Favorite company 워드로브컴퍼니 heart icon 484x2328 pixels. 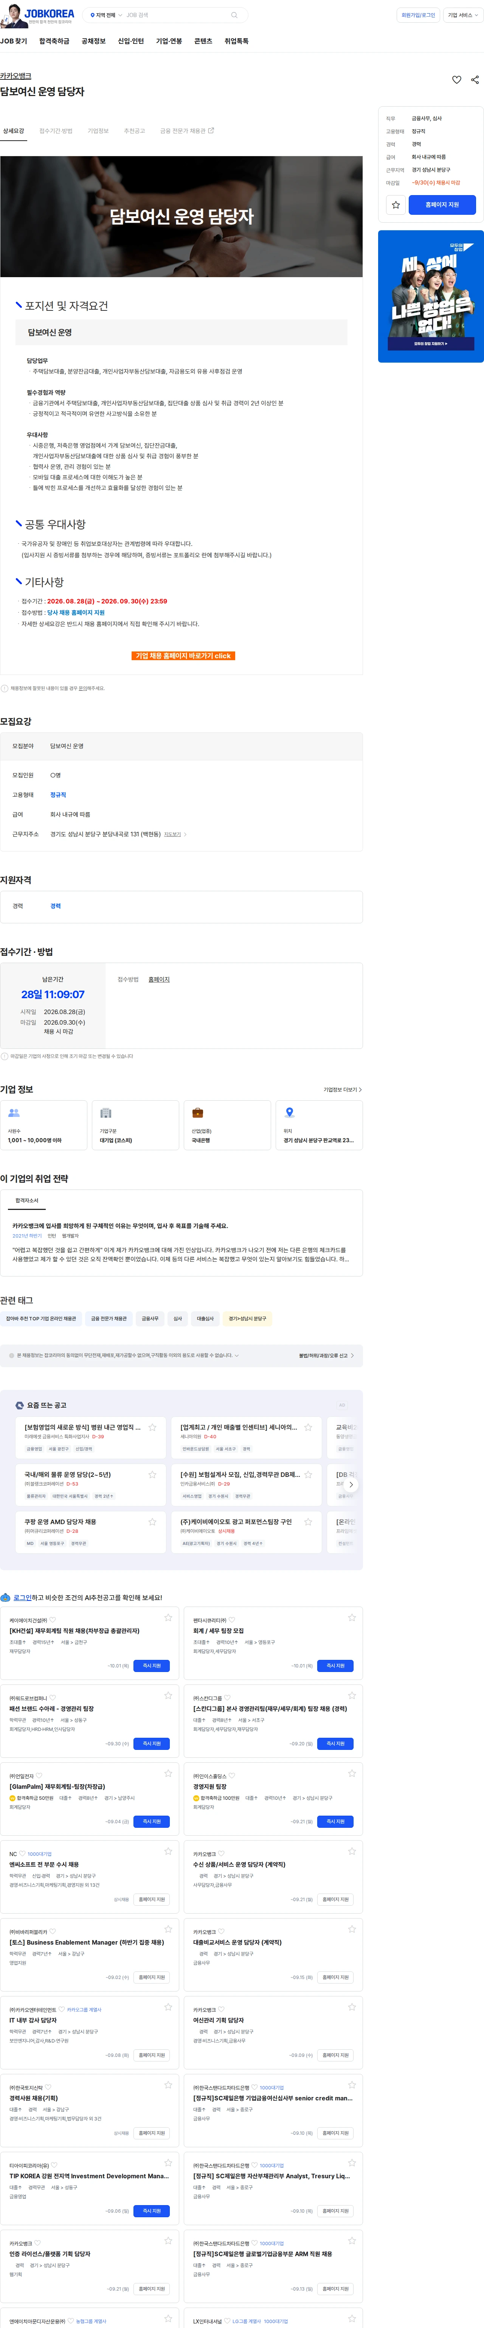point(53,1698)
